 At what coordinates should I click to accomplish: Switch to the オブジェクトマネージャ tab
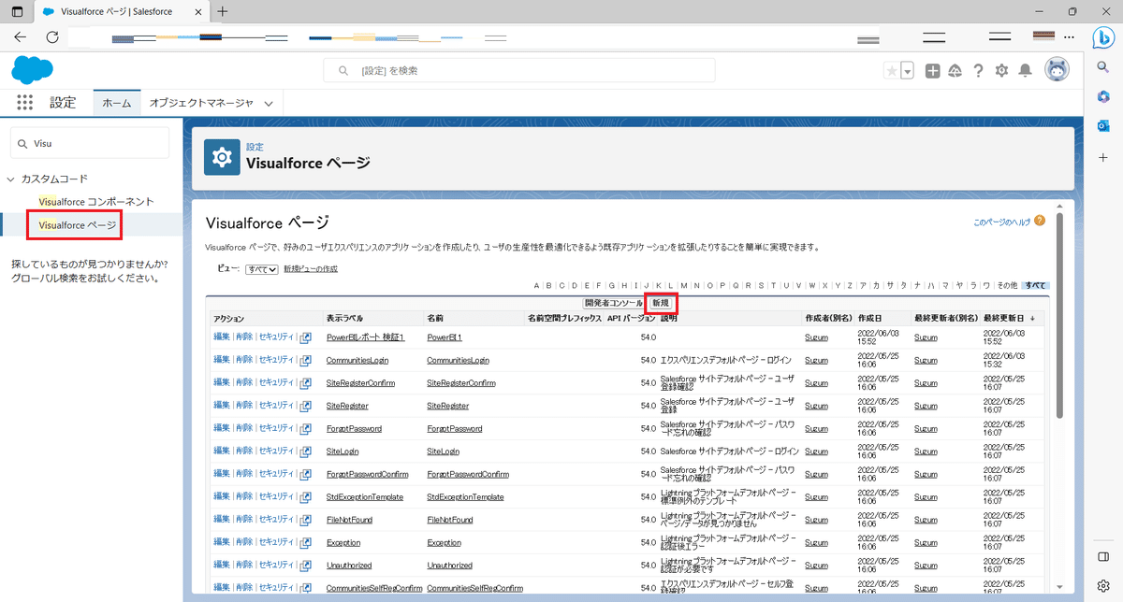[x=201, y=103]
